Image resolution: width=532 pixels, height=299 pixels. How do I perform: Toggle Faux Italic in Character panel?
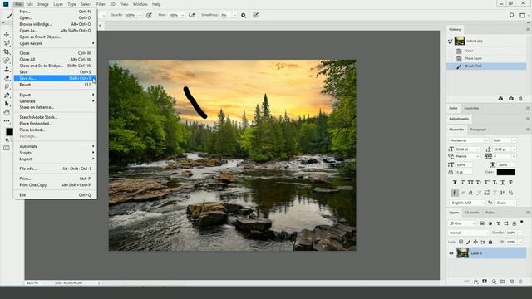point(462,183)
